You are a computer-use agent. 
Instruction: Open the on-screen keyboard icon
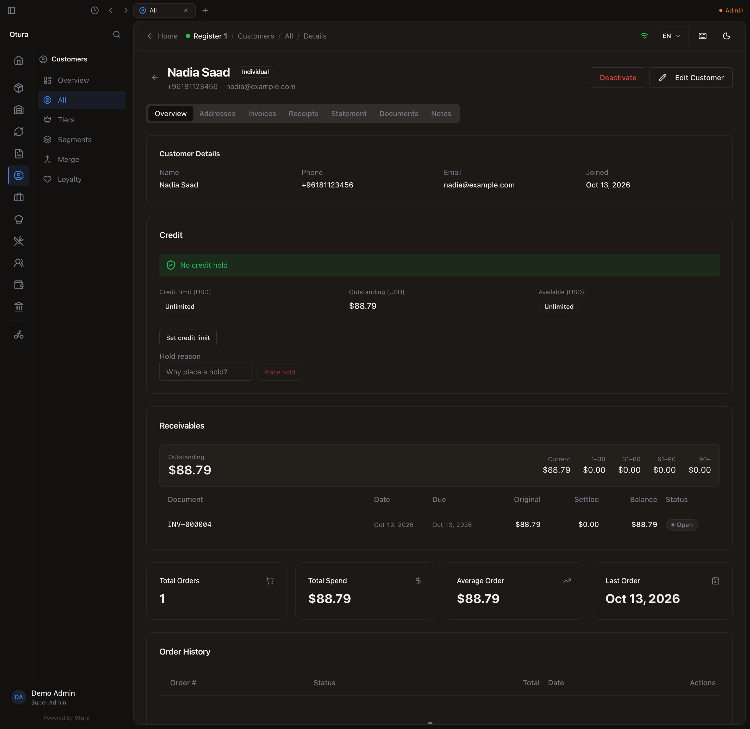(x=703, y=36)
